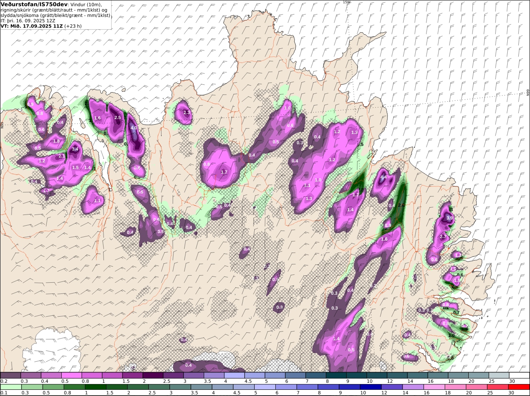Screen dimensions: 530x396
Task: Click the 0.2 swatch in the purple snow legend
Action: pyautogui.click(x=10, y=375)
